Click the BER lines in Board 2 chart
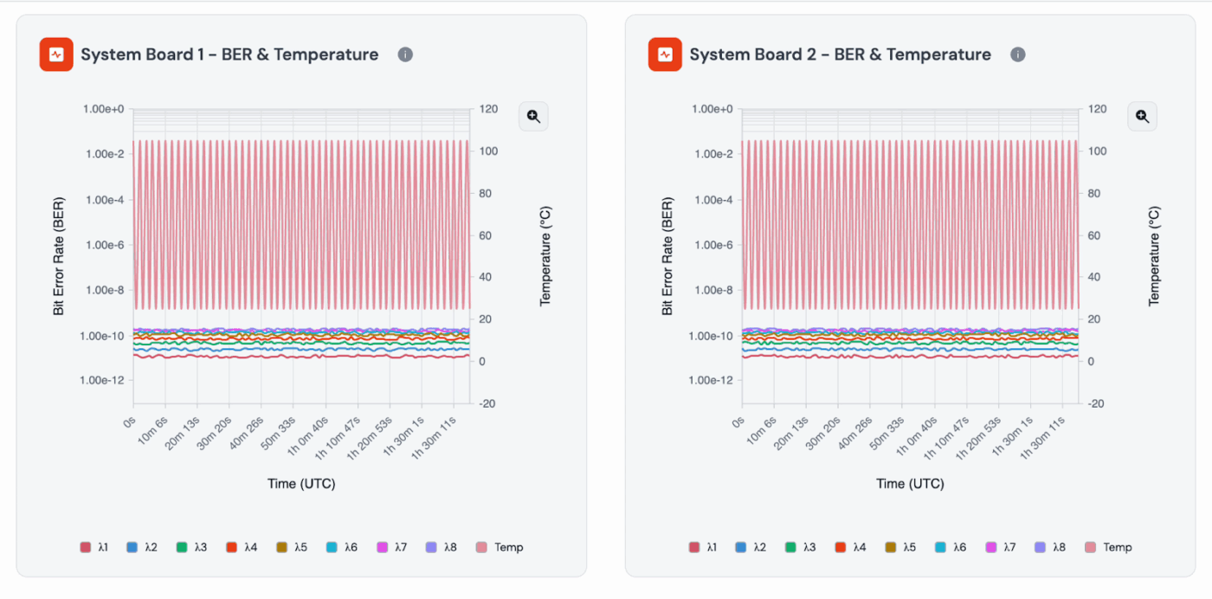The height and width of the screenshot is (599, 1212). pos(909,340)
